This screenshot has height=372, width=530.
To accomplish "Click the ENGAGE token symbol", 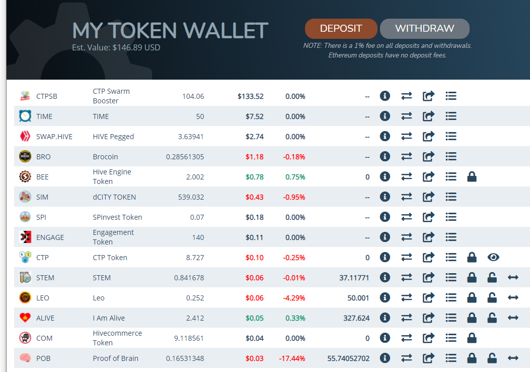I will [x=50, y=237].
